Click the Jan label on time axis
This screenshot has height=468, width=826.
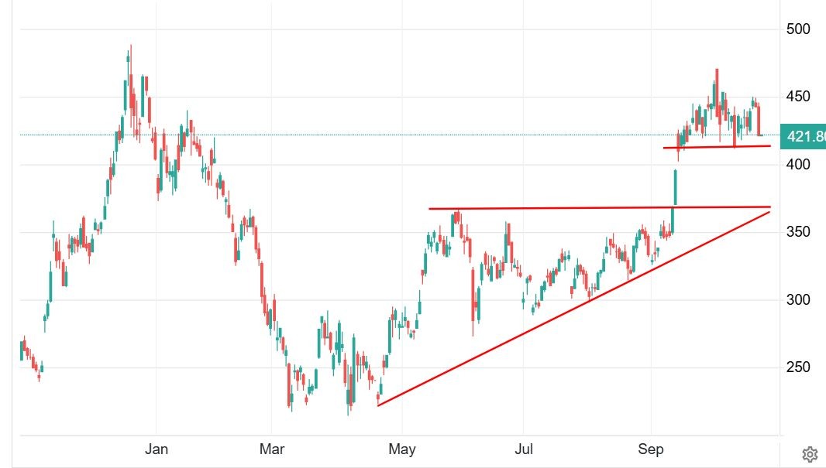157,448
